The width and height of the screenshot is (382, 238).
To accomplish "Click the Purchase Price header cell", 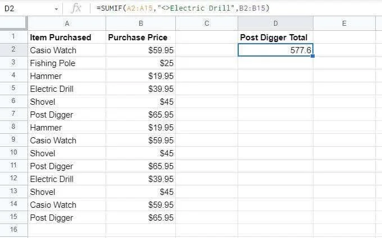I will point(140,37).
